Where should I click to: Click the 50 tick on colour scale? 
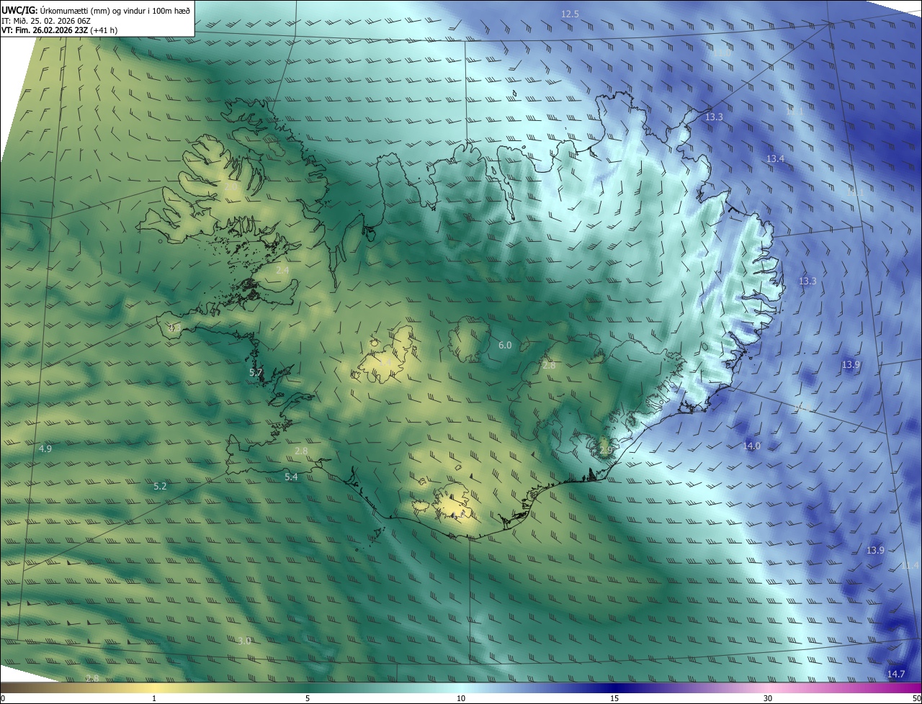(916, 698)
